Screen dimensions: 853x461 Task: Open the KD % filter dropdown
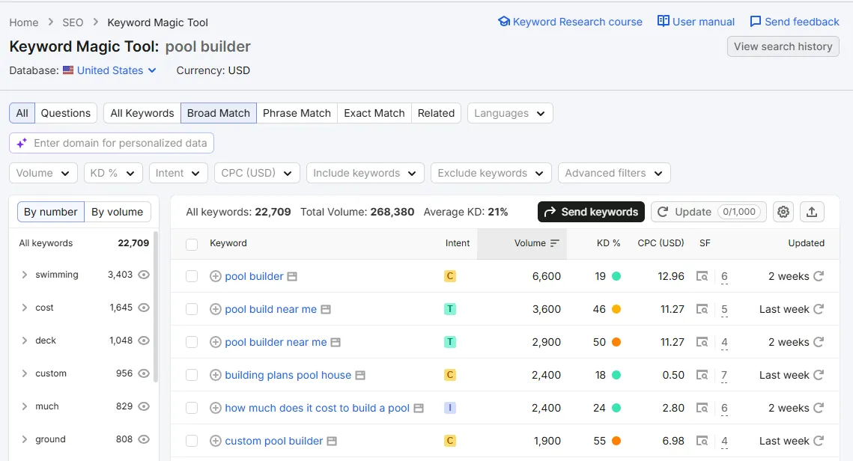click(113, 173)
